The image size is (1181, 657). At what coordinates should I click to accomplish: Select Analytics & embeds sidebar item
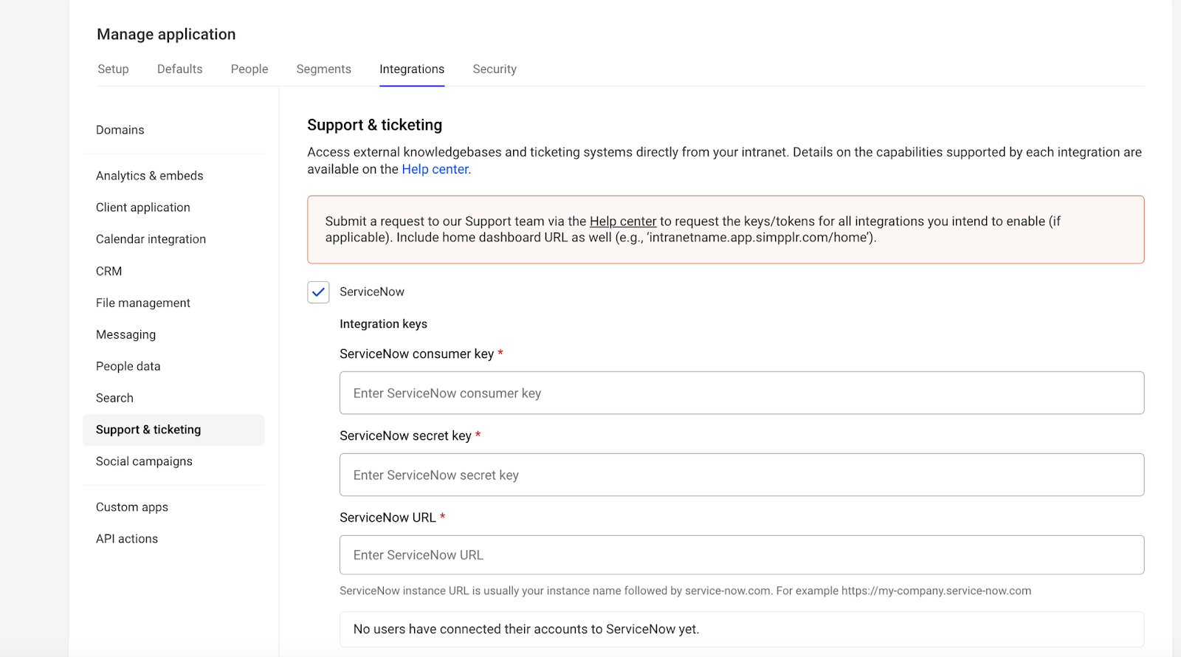point(150,176)
